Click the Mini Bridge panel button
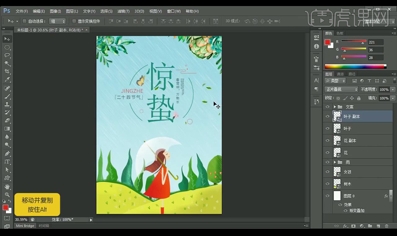 25,226
